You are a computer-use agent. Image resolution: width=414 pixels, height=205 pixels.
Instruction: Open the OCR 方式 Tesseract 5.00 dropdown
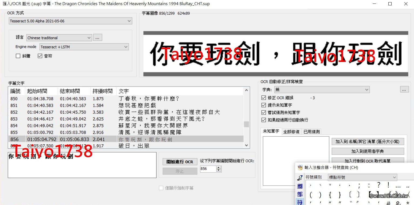(x=70, y=21)
